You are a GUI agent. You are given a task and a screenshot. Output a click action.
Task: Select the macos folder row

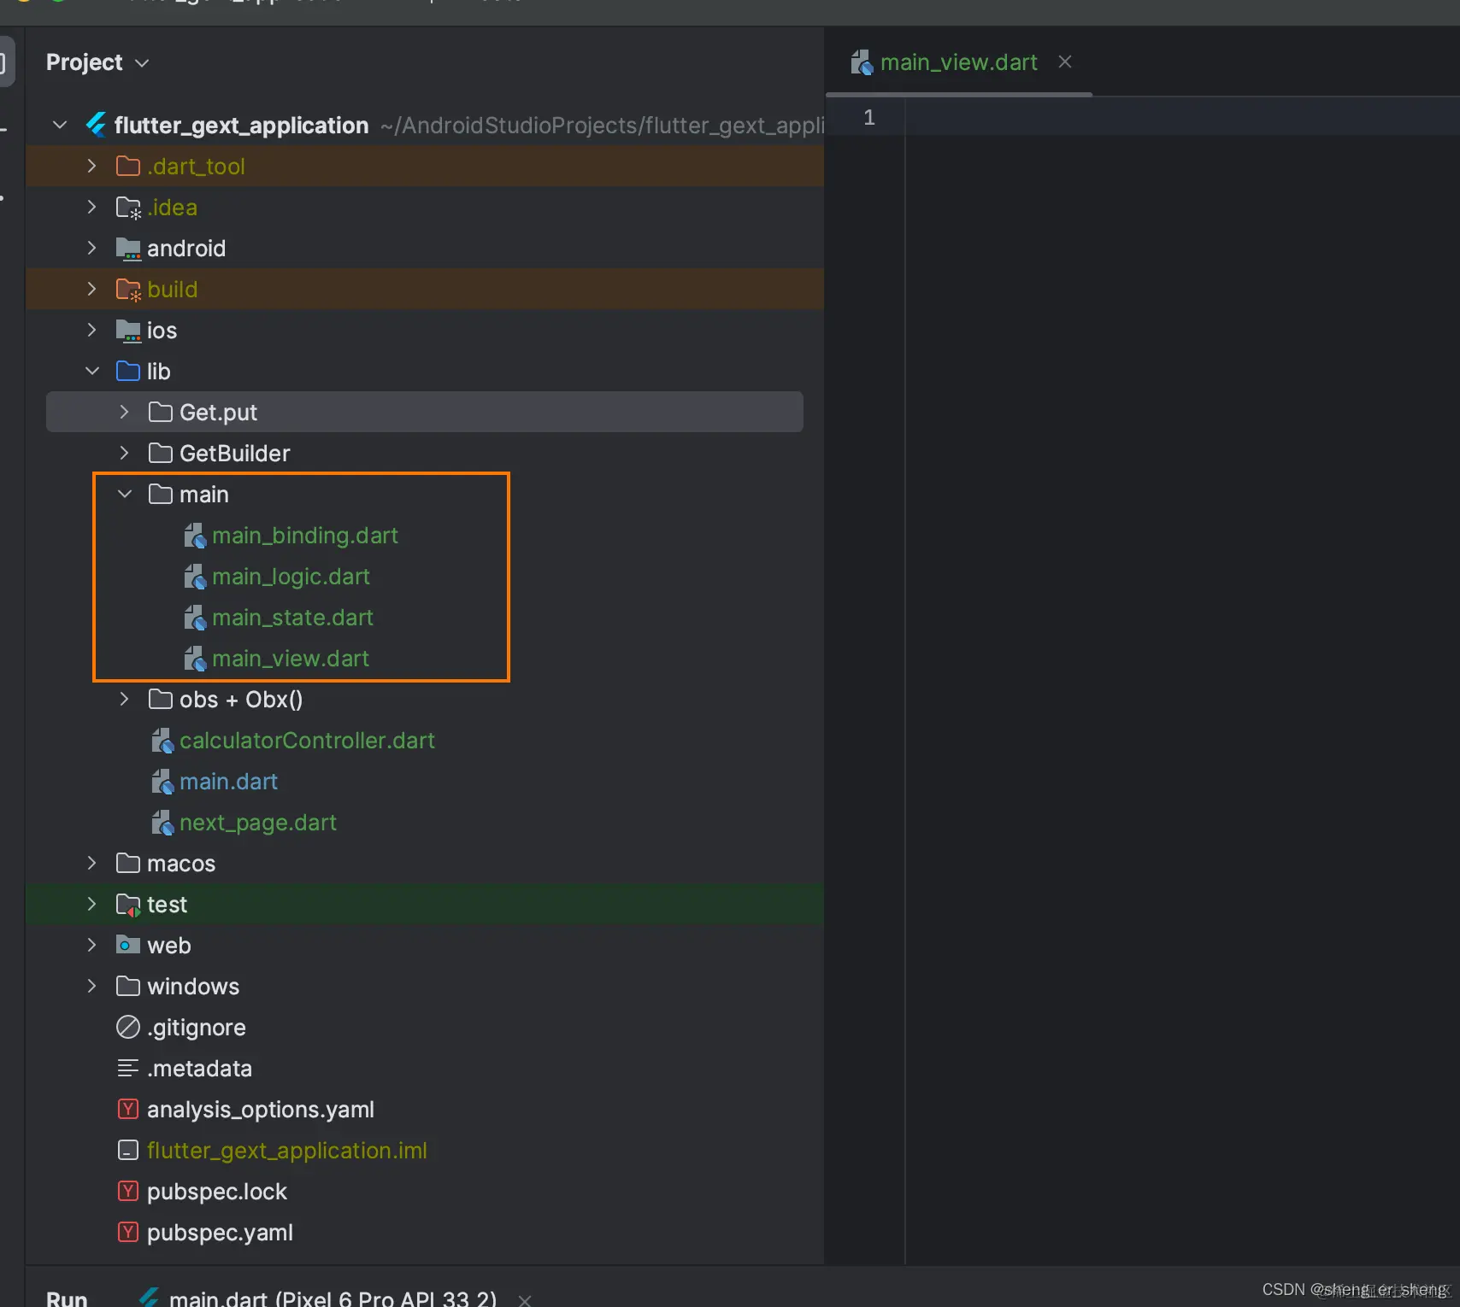(x=425, y=863)
